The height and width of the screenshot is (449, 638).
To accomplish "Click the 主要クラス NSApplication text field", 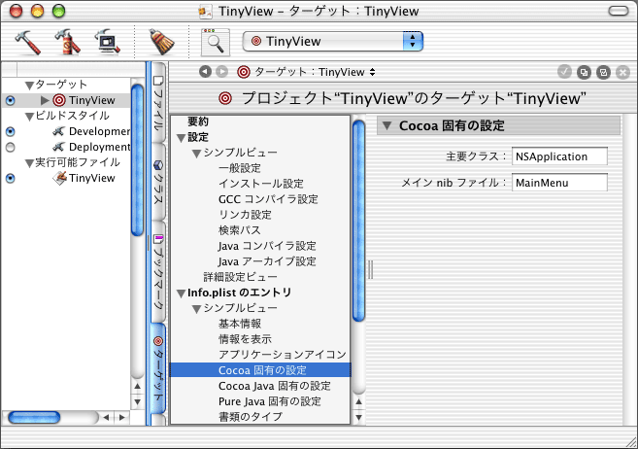I will (x=559, y=156).
